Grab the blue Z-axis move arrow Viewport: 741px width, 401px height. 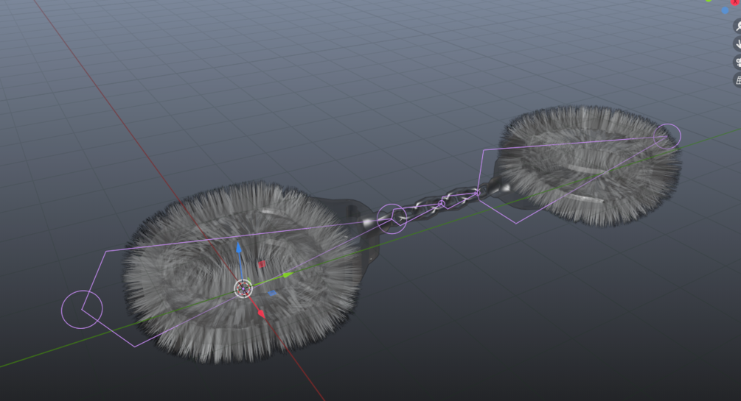(x=239, y=249)
